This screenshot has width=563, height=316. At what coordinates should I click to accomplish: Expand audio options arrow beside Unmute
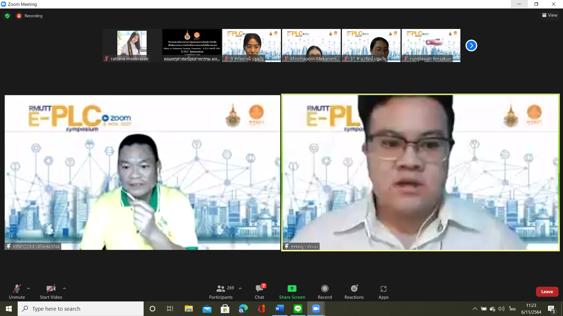click(x=28, y=288)
